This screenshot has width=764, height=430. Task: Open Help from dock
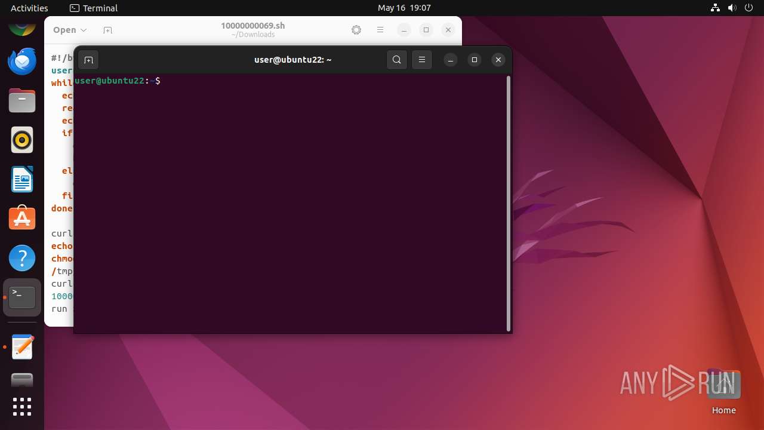coord(22,258)
